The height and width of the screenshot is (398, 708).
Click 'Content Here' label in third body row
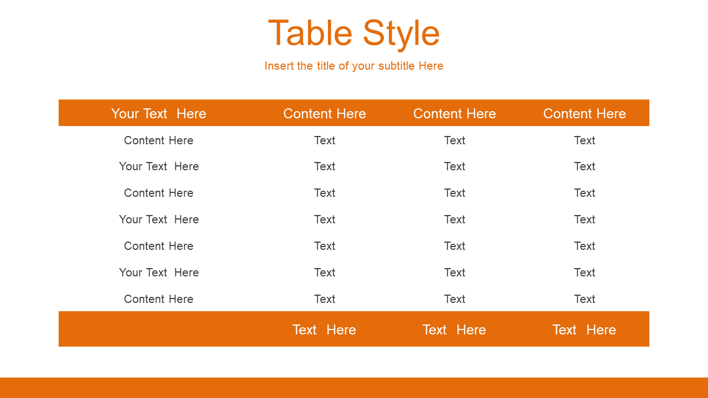[x=159, y=193]
